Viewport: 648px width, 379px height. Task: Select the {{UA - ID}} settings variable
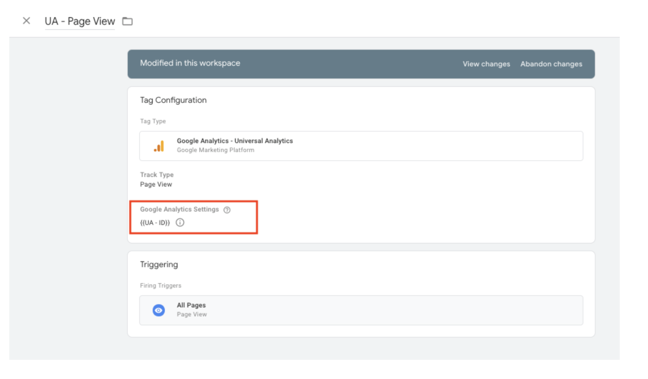coord(155,223)
